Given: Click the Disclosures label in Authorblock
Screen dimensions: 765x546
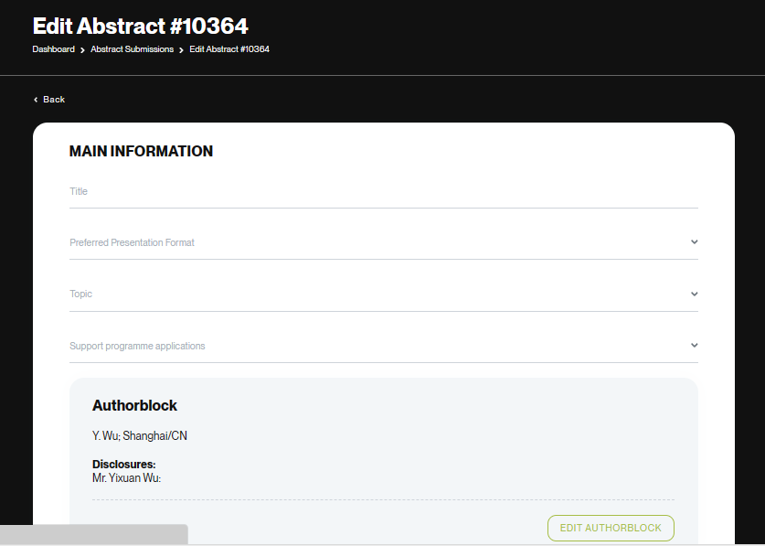Looking at the screenshot, I should [x=123, y=465].
